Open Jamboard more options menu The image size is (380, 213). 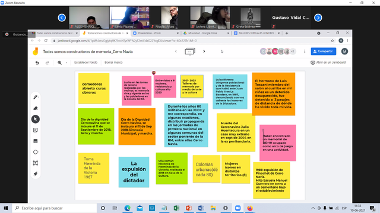click(305, 51)
